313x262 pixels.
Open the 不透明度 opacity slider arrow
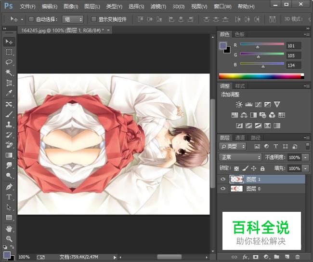(x=305, y=158)
